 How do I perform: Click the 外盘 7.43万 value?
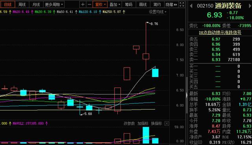(x=214, y=132)
